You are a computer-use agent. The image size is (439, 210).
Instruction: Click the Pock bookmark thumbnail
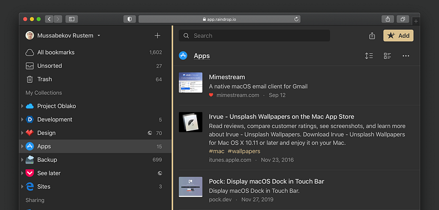click(190, 187)
